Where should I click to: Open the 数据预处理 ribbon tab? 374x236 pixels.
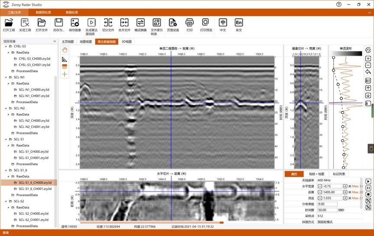click(x=42, y=13)
